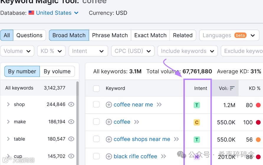Click double-arrow icon next to coffee near me

[x=159, y=105]
